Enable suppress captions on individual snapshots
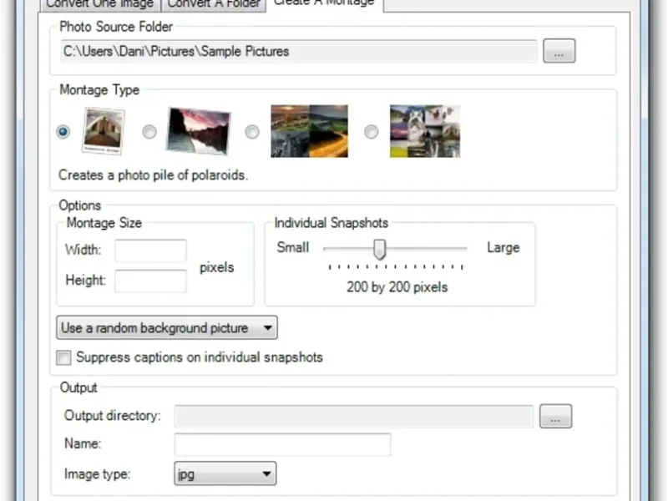Image resolution: width=668 pixels, height=501 pixels. click(x=64, y=357)
